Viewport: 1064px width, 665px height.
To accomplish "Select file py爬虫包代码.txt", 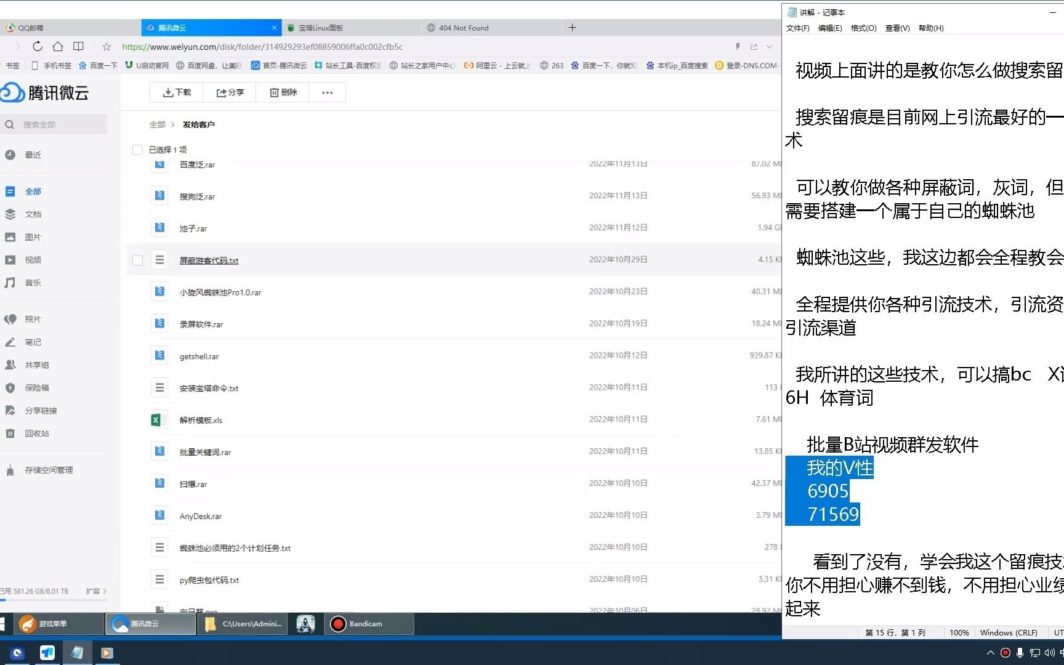I will 209,580.
